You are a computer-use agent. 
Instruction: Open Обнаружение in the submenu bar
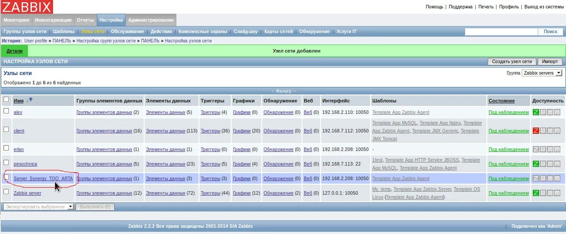314,31
